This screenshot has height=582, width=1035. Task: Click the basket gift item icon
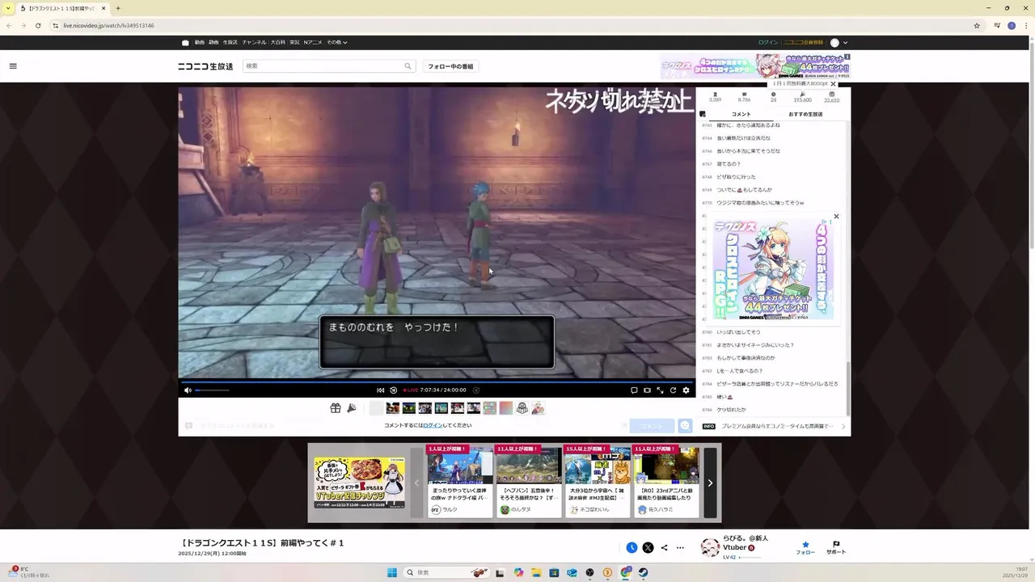pyautogui.click(x=522, y=408)
